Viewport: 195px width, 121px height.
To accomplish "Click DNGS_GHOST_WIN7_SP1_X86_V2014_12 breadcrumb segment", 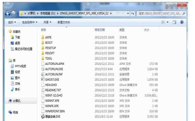I will tap(84, 13).
